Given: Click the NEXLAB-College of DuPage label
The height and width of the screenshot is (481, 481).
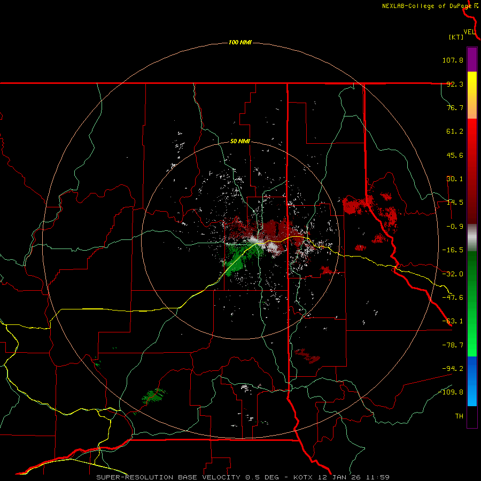Looking at the screenshot, I should click(426, 6).
